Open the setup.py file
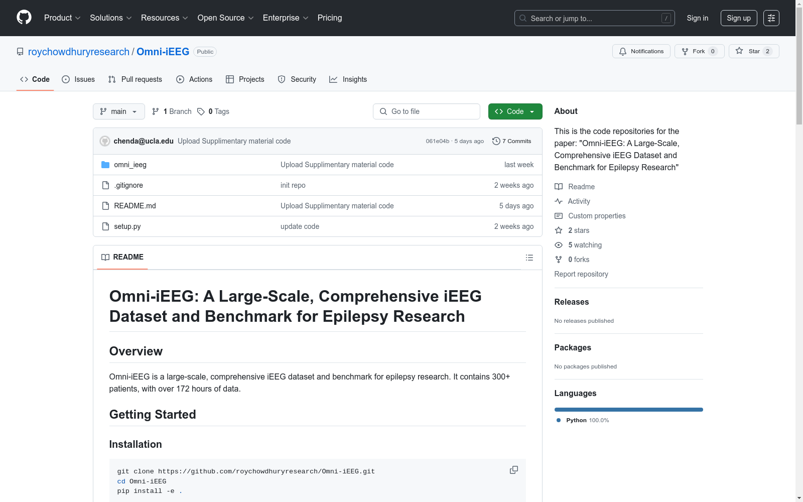This screenshot has height=502, width=803. [127, 226]
